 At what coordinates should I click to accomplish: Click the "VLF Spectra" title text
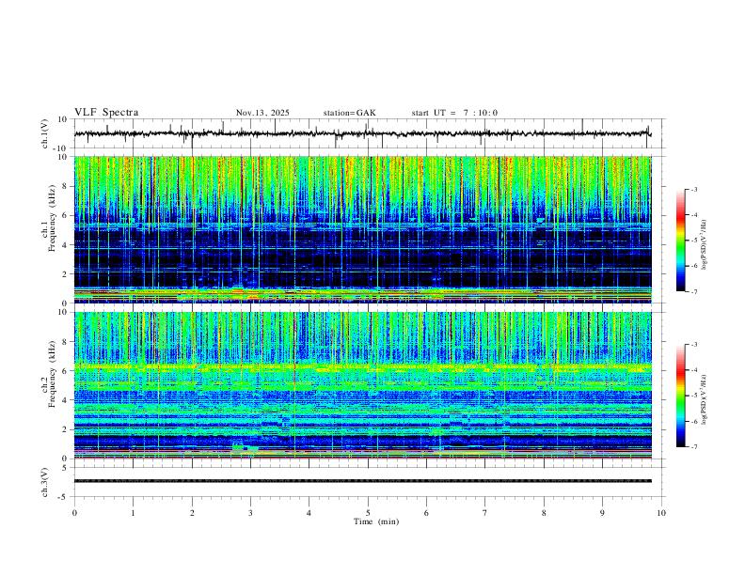coord(106,112)
